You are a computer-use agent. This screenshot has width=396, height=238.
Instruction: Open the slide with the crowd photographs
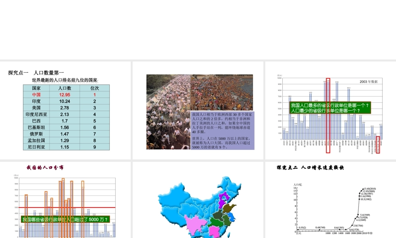click(198, 110)
